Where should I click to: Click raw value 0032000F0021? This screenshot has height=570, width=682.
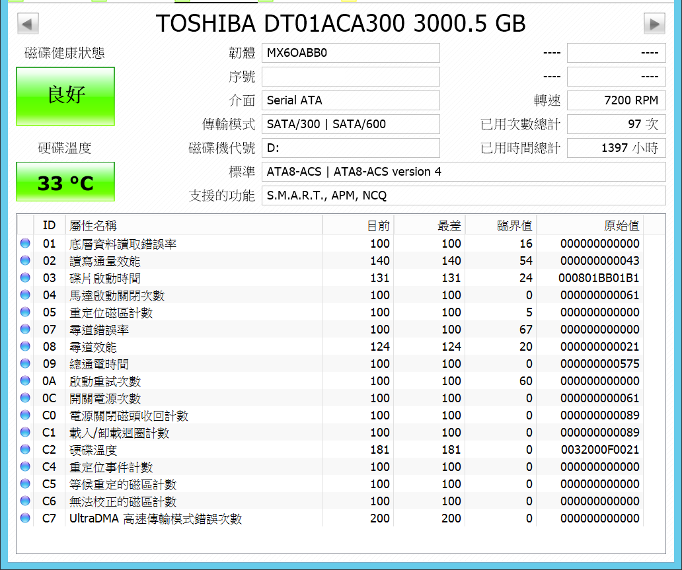(600, 450)
